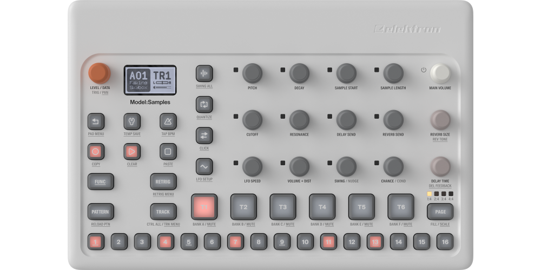Select the lit T1 track pad
Screen dimensions: 541x270
[204, 207]
